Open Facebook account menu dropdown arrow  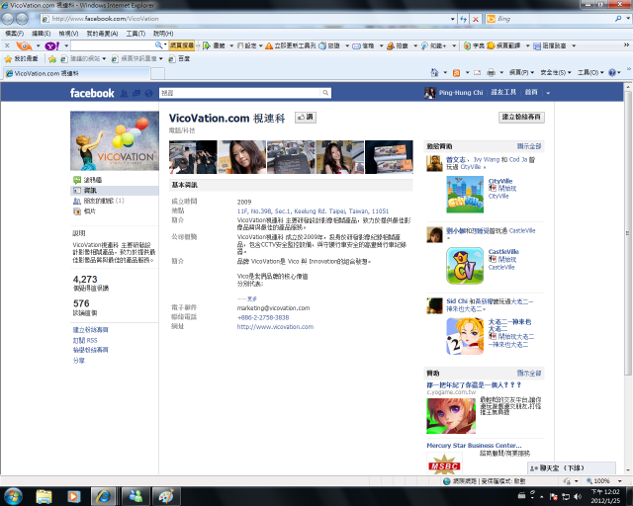coord(548,93)
